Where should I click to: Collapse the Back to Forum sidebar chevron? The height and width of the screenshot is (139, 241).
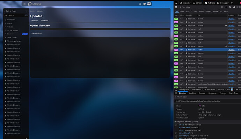(27, 11)
